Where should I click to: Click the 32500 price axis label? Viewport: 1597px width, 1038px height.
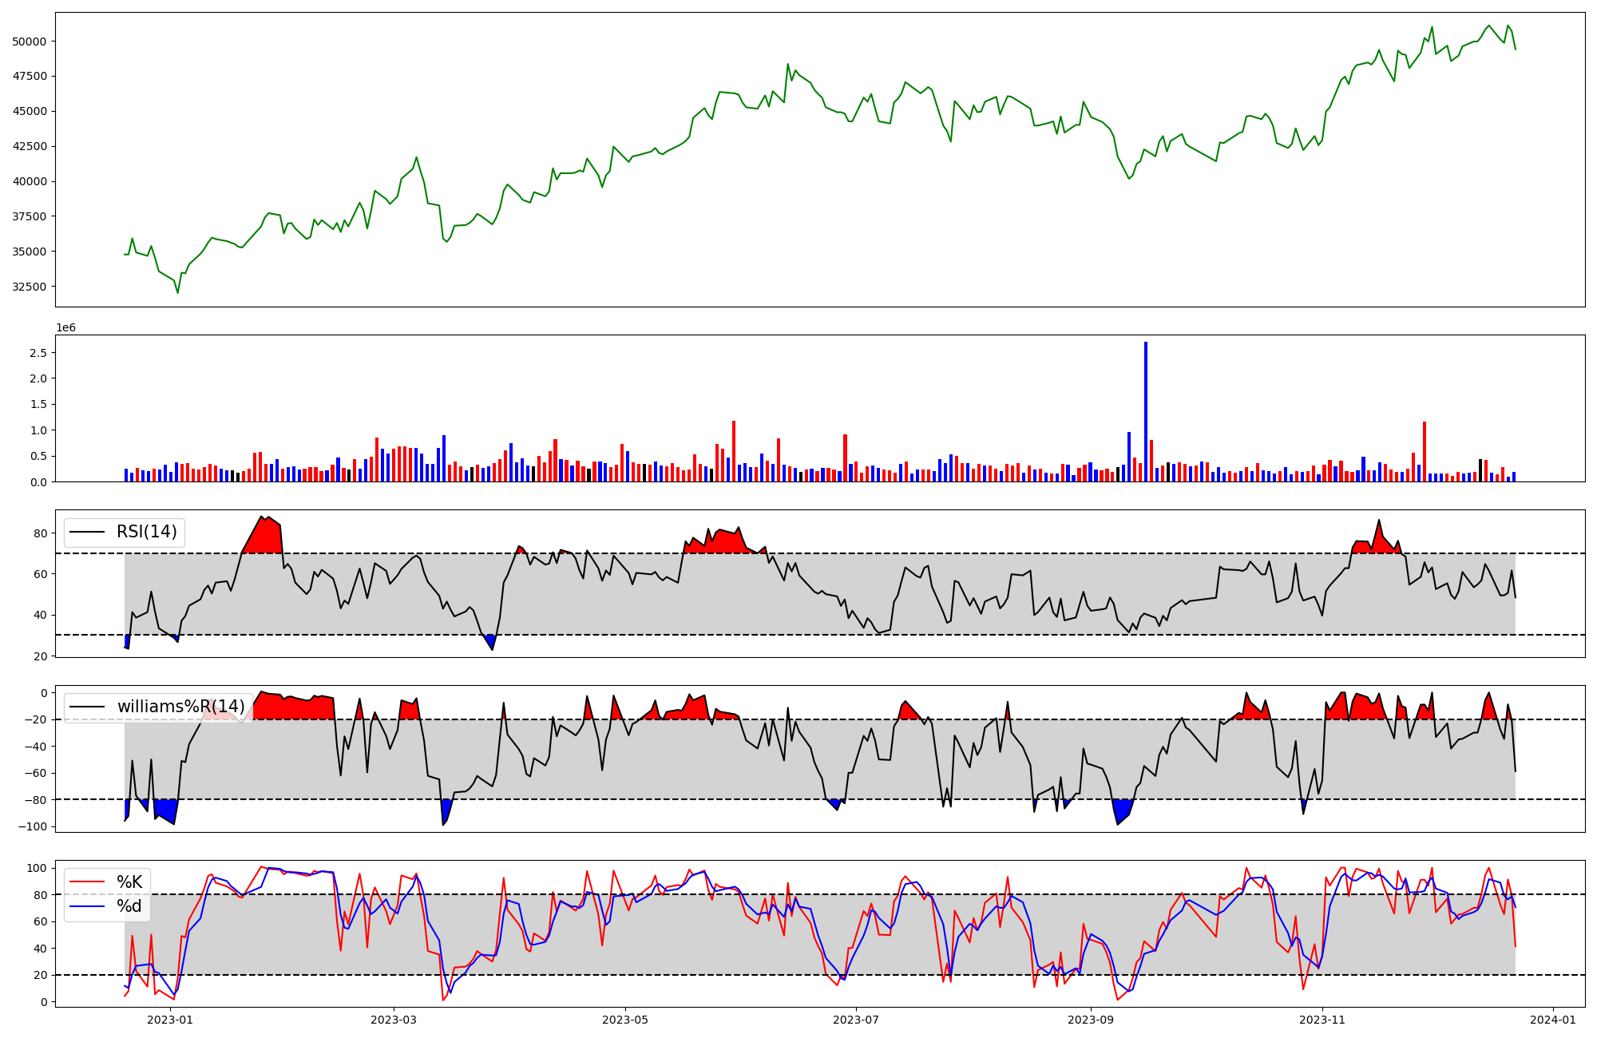(30, 287)
